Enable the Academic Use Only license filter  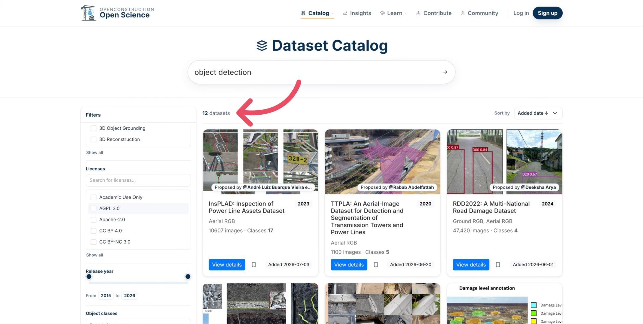click(x=93, y=197)
